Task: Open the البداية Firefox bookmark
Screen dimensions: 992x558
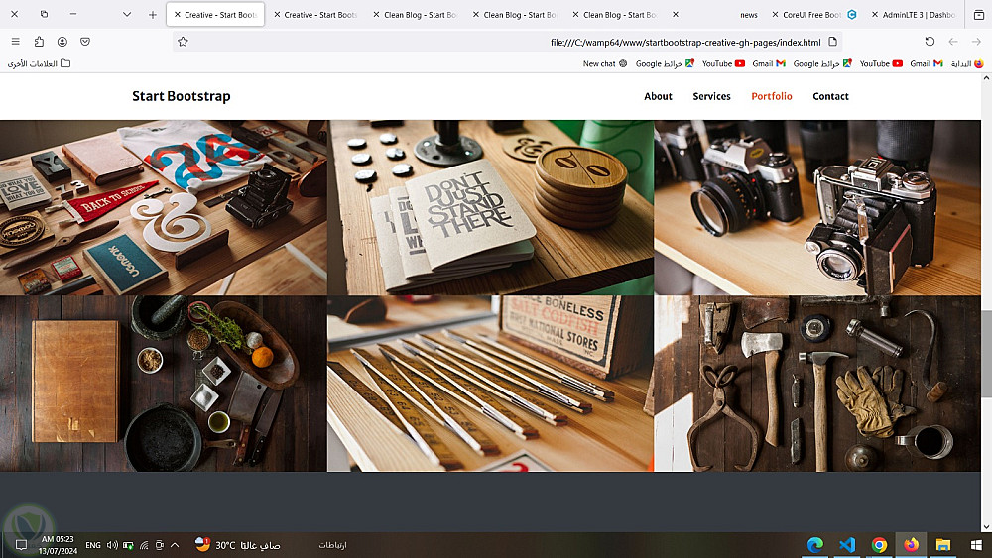Action: pyautogui.click(x=967, y=63)
